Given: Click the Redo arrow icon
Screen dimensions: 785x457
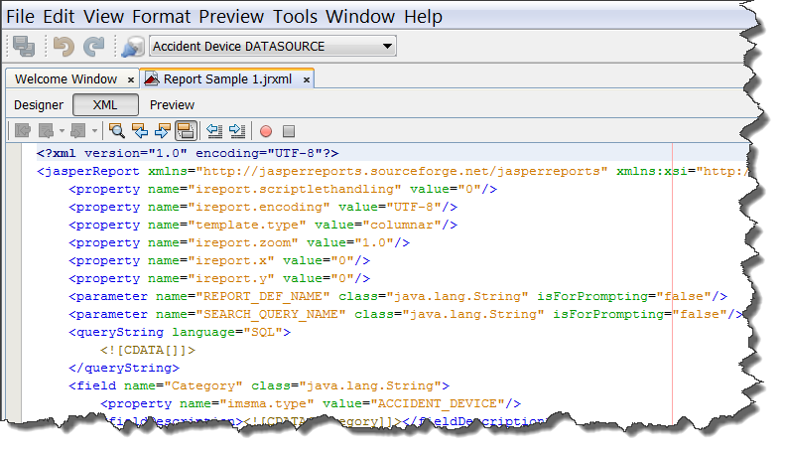Looking at the screenshot, I should click(94, 46).
